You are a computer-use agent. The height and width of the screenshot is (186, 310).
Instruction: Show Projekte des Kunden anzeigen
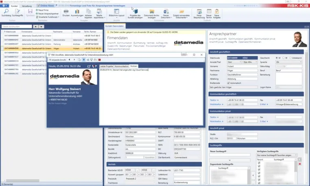tap(135, 14)
